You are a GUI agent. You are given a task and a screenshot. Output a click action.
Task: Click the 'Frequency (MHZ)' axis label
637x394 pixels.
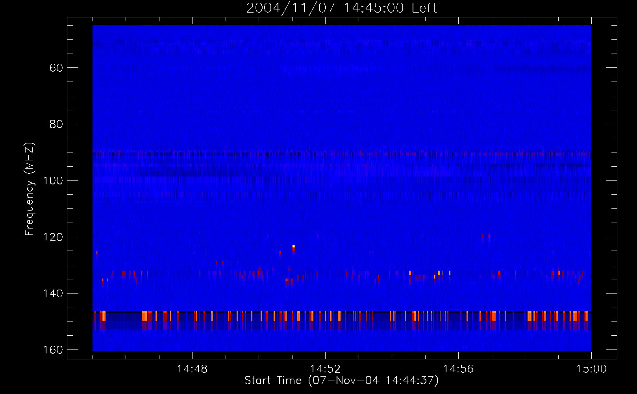pos(30,189)
